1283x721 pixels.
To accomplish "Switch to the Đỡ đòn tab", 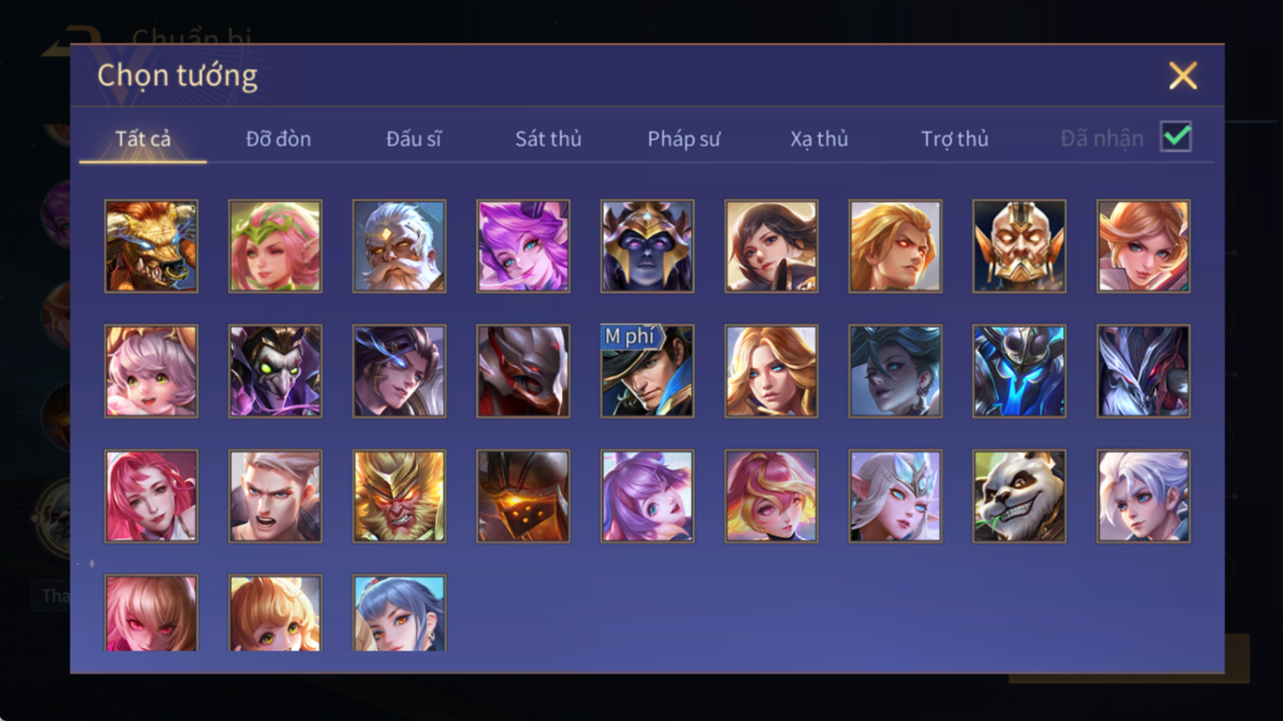I will (x=279, y=138).
